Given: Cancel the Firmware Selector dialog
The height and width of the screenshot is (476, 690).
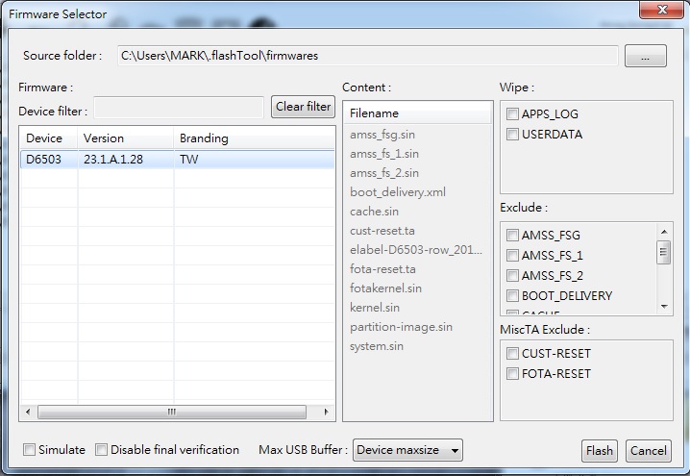Looking at the screenshot, I should tap(648, 450).
